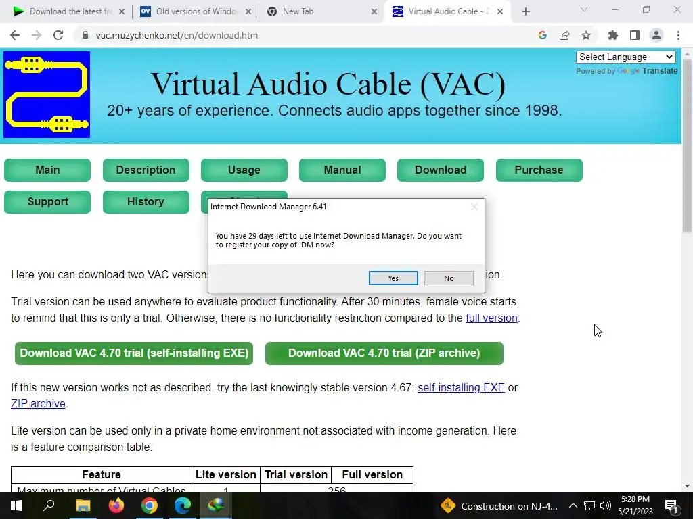Expand the tab search chevron

tap(584, 9)
